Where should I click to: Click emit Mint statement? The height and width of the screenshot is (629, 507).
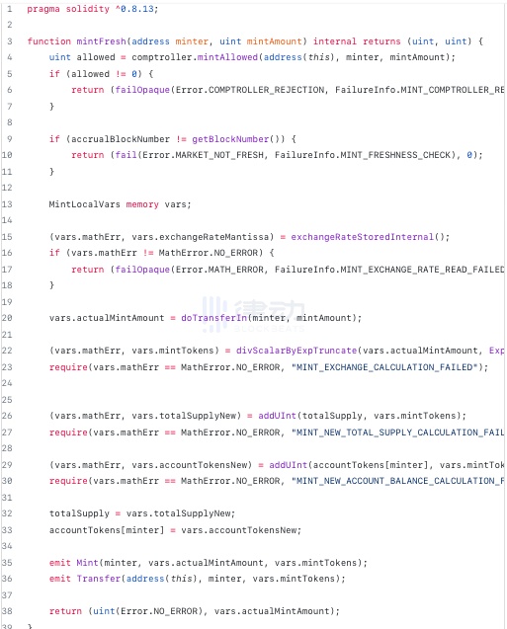(x=209, y=563)
